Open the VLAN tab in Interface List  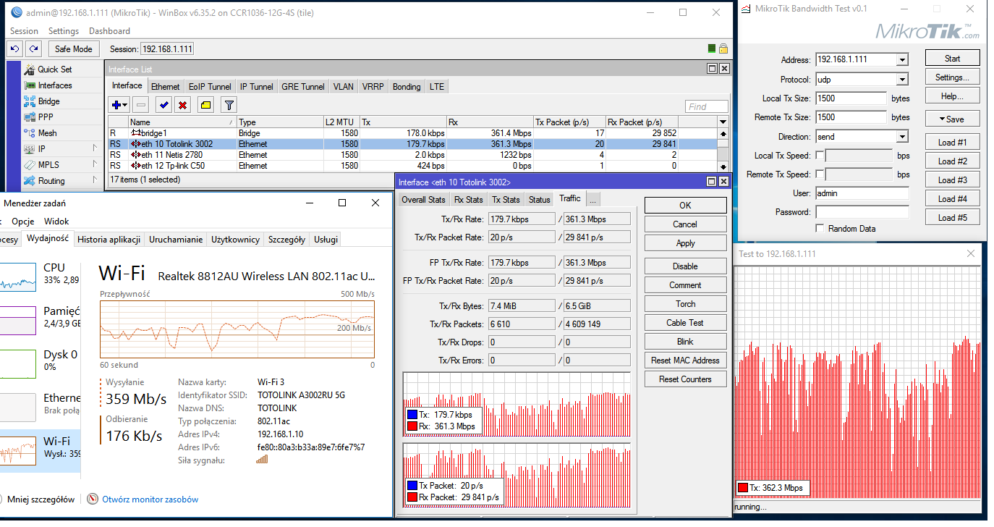[343, 86]
